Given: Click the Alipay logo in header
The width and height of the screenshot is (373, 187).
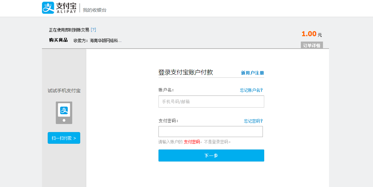Looking at the screenshot, I should click(59, 8).
